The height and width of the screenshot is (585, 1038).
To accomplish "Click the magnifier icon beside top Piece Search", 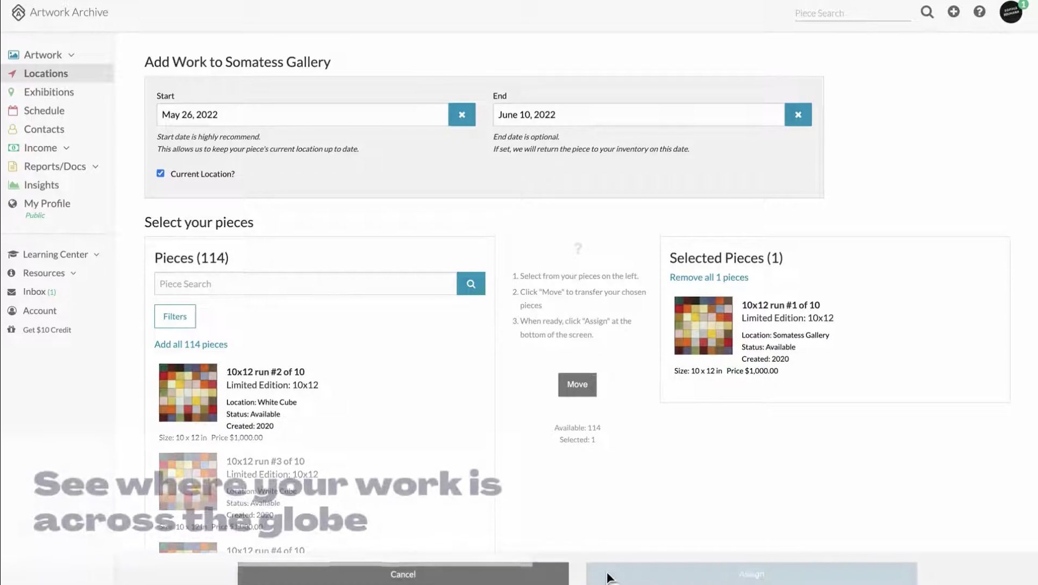I will (927, 12).
